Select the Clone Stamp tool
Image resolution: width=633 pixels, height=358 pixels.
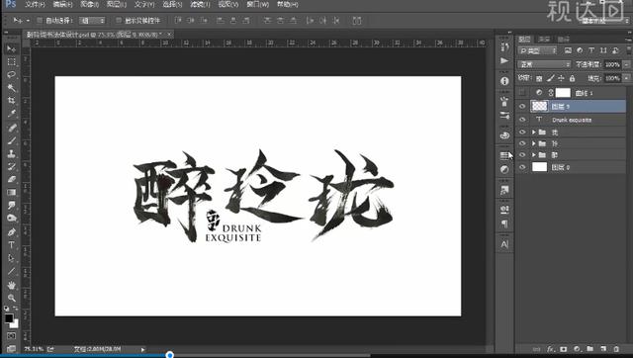tap(11, 153)
